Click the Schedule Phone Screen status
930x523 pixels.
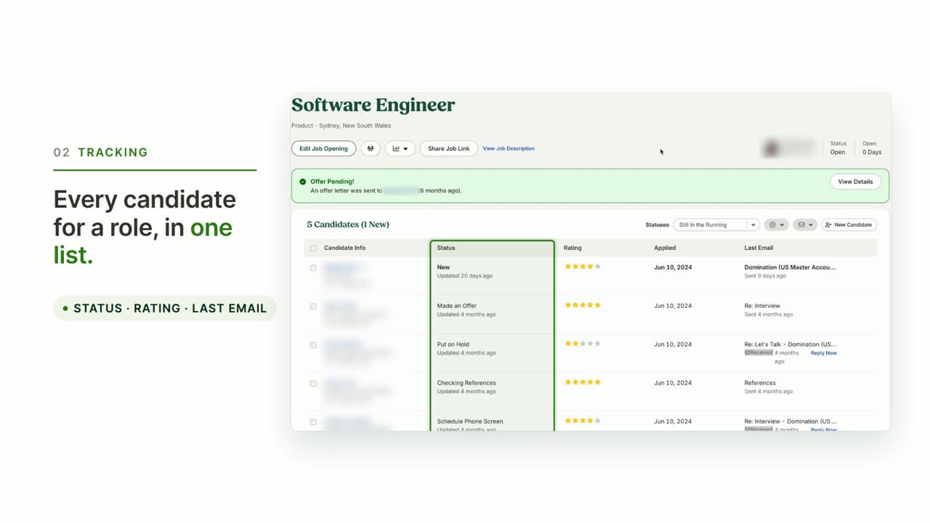click(x=470, y=421)
